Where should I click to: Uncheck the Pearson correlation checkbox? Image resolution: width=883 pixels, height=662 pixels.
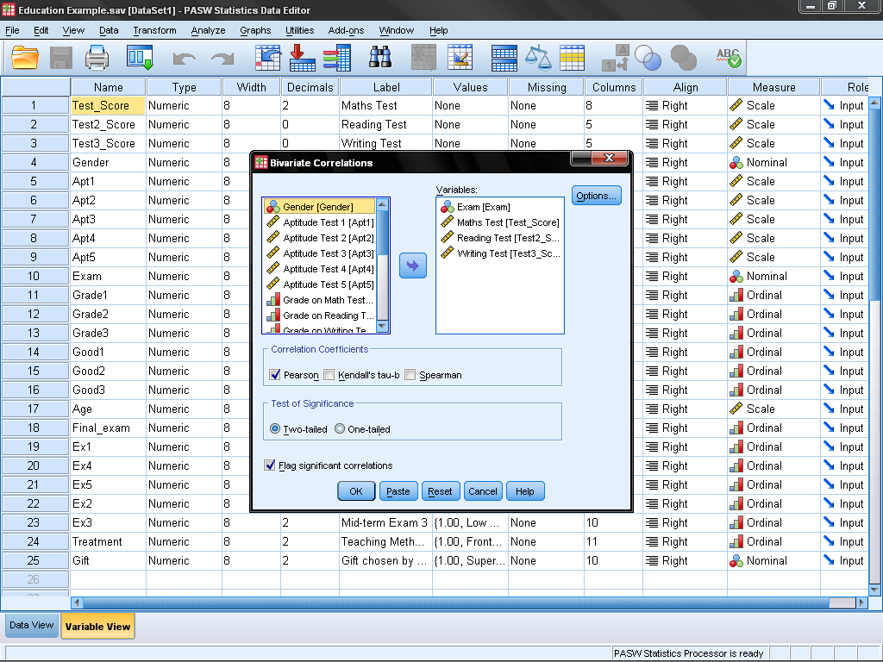tap(276, 375)
